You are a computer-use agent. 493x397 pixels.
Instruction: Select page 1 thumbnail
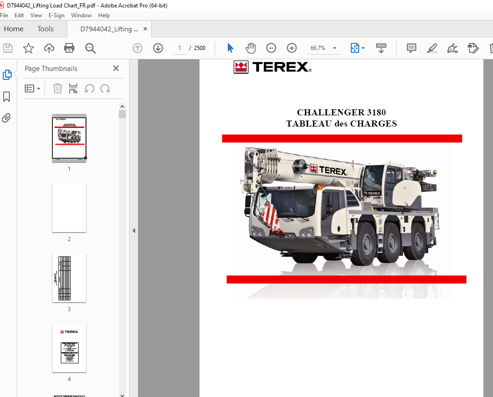tap(69, 138)
